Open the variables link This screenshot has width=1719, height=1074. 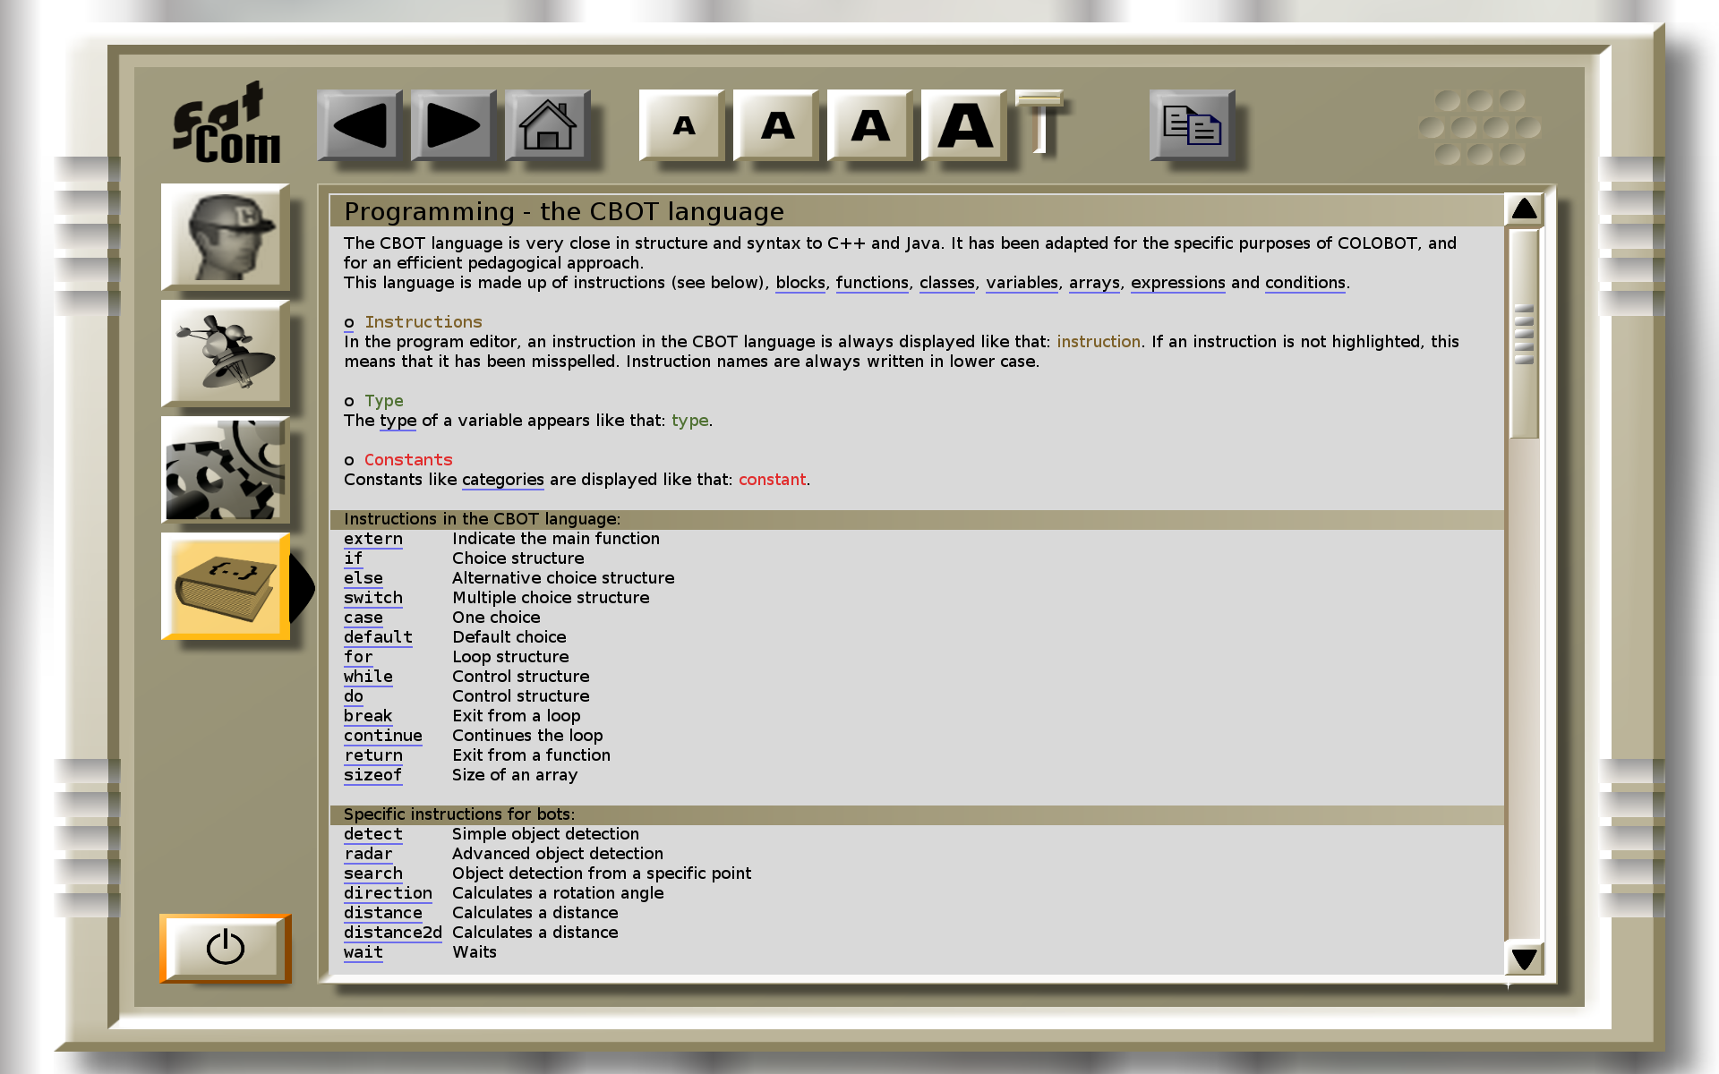(x=1022, y=283)
